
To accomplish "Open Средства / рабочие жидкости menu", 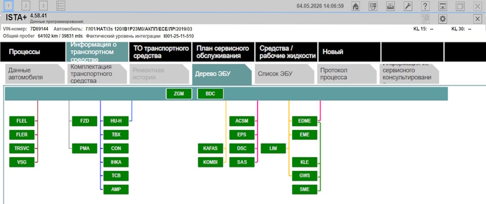I will (287, 52).
